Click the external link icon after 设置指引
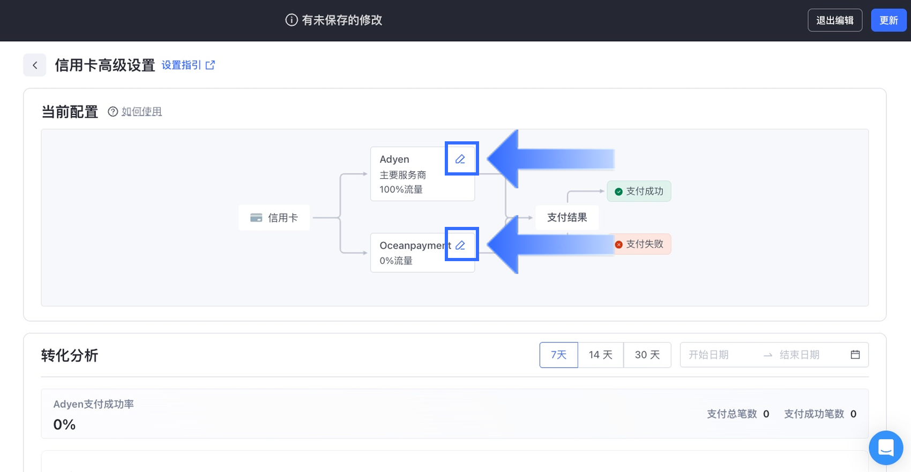The height and width of the screenshot is (472, 911). pos(210,65)
